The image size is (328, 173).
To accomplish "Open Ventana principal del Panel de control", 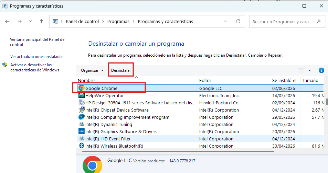I will point(37,42).
